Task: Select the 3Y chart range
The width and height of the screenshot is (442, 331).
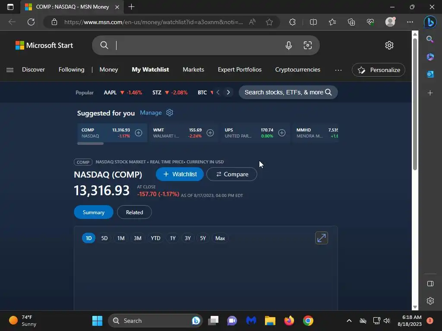Action: tap(188, 238)
